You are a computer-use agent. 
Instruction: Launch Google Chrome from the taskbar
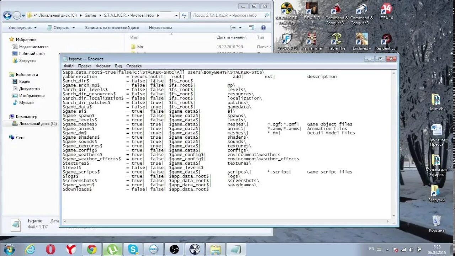click(92, 249)
